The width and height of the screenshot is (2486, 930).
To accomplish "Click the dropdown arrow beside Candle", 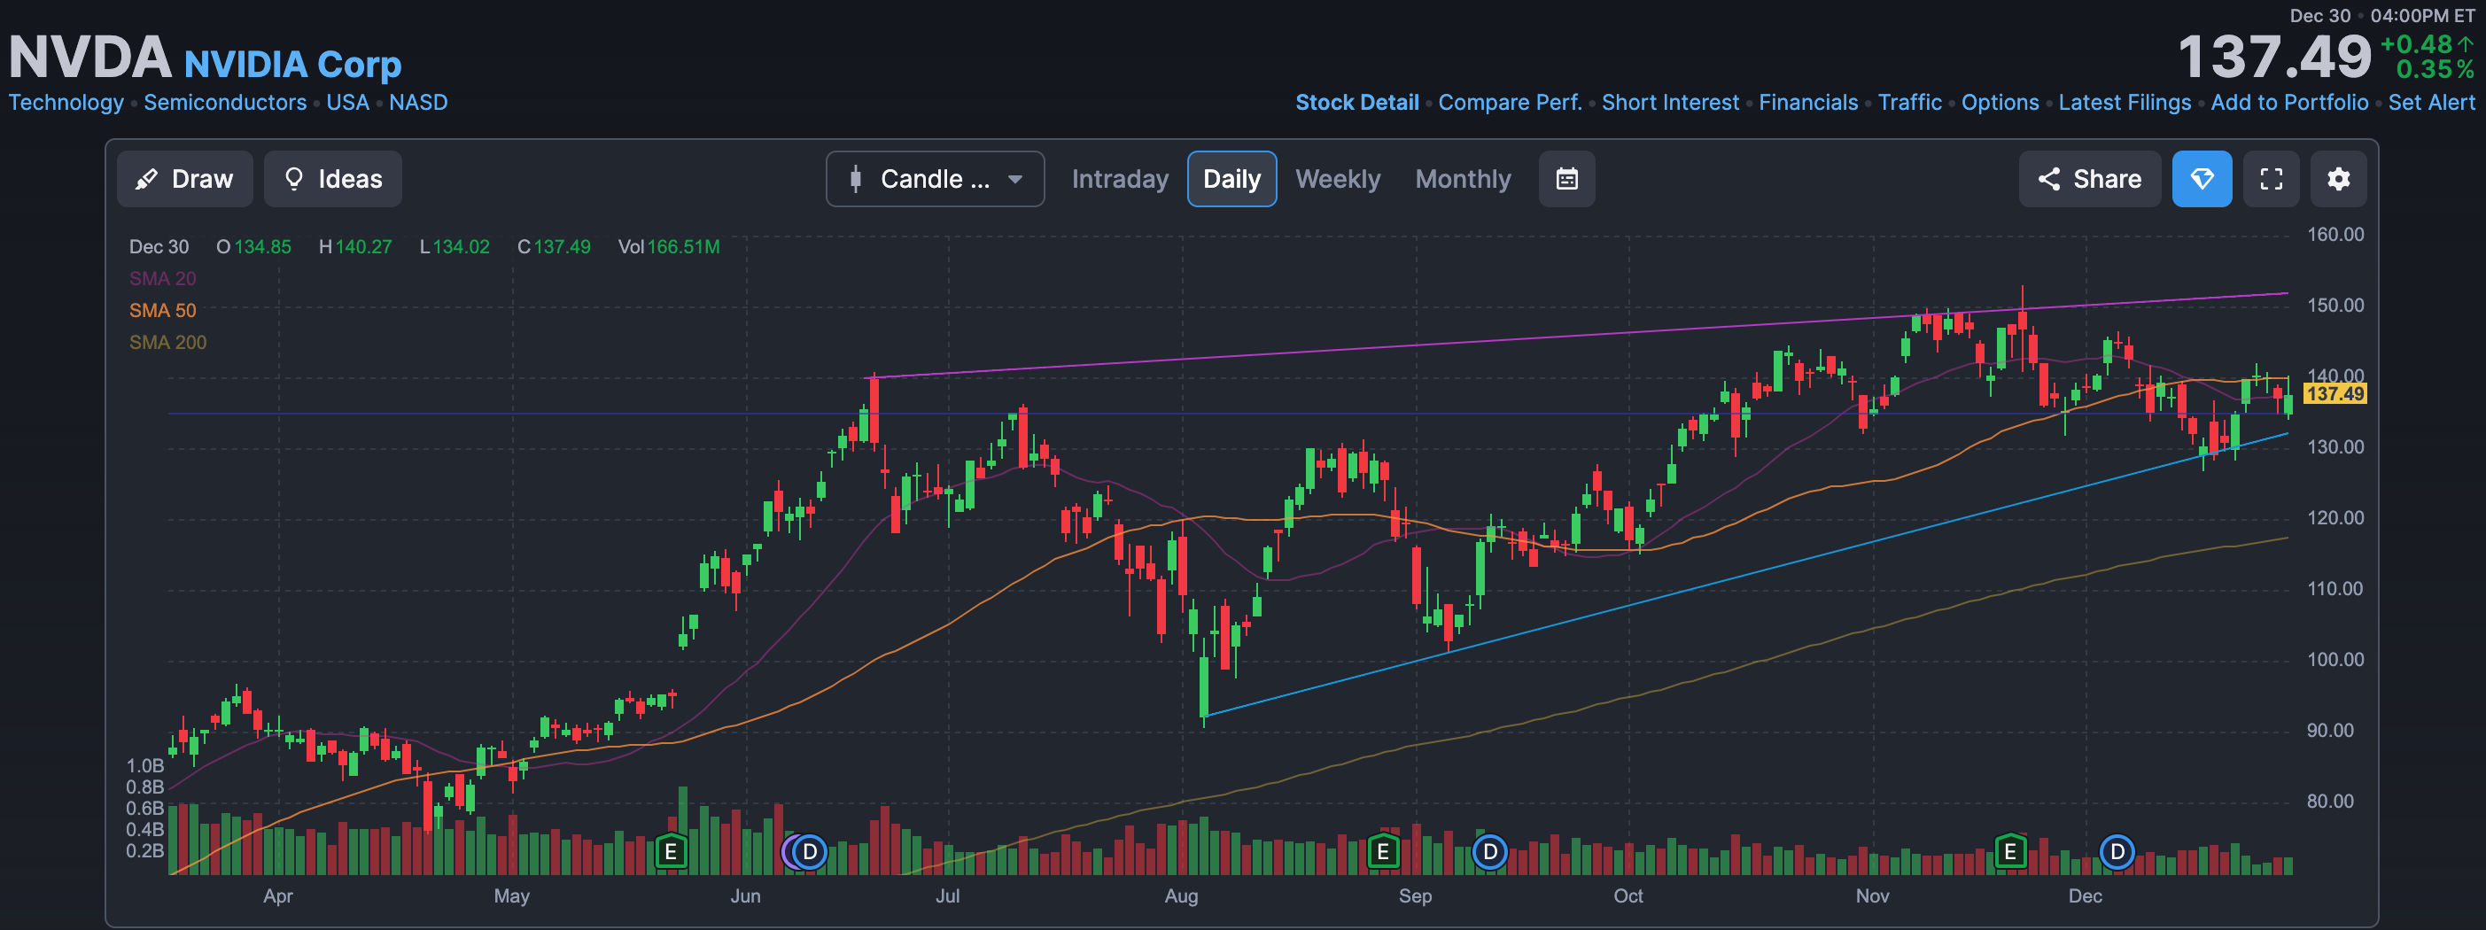I will pos(1015,179).
